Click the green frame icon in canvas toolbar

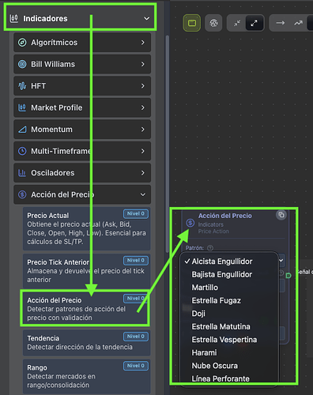coord(192,23)
